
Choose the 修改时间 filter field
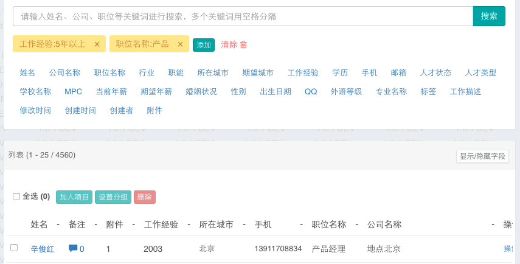point(35,111)
